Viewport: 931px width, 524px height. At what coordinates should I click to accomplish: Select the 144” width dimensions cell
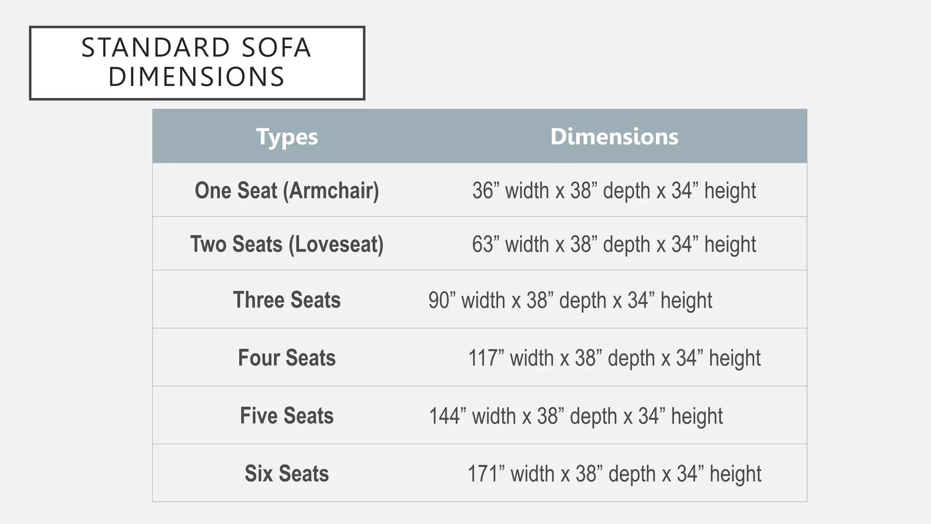click(576, 416)
